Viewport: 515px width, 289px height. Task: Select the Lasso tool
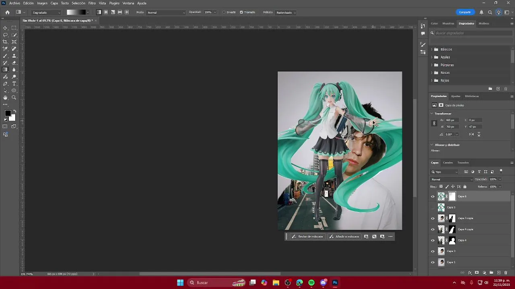(5, 35)
